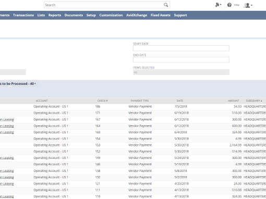
Task: Click the 7/5/2018 date cell
Action: tap(180, 107)
